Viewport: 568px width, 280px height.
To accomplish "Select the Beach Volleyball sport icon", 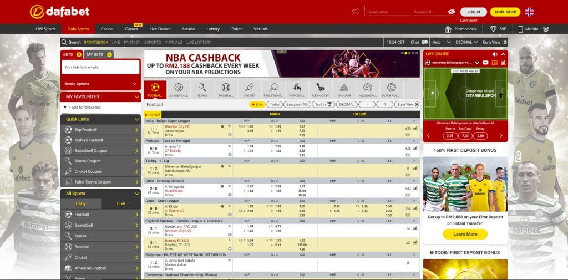I will [x=391, y=89].
